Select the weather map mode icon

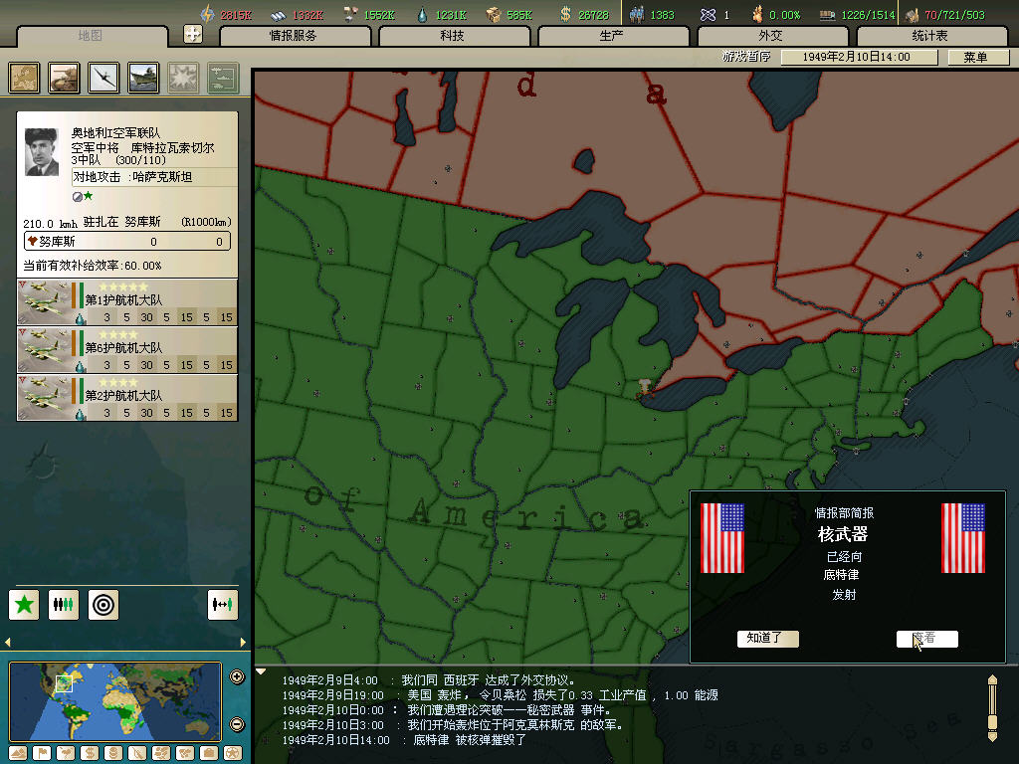tap(66, 754)
